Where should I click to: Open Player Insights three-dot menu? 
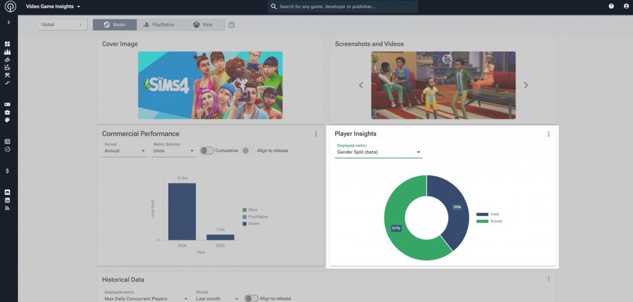pyautogui.click(x=548, y=134)
